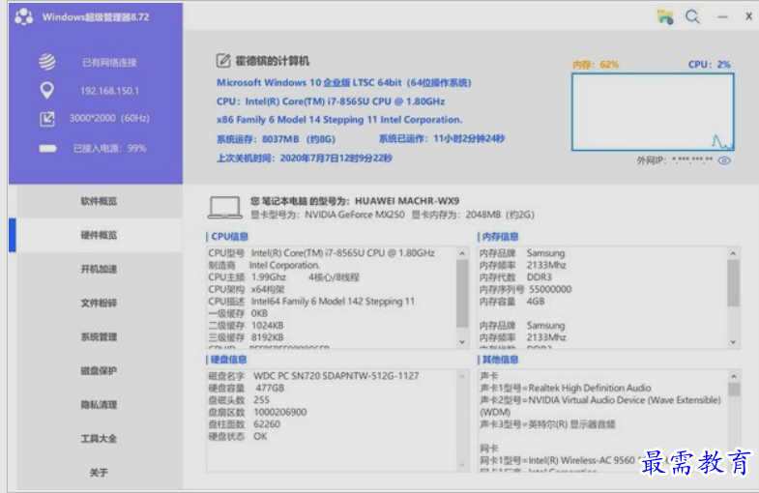Switch to 隐私清理 section
This screenshot has width=759, height=493.
[x=99, y=404]
